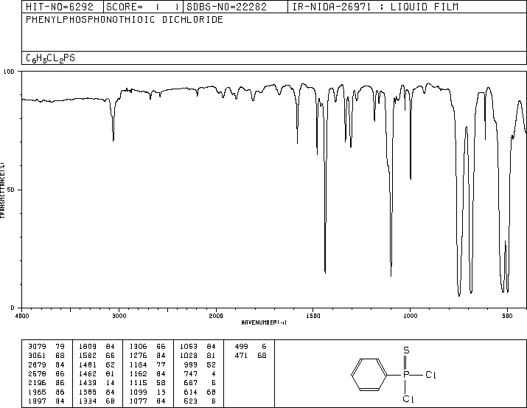Click the transmittance value 52 beside 999

(x=212, y=364)
